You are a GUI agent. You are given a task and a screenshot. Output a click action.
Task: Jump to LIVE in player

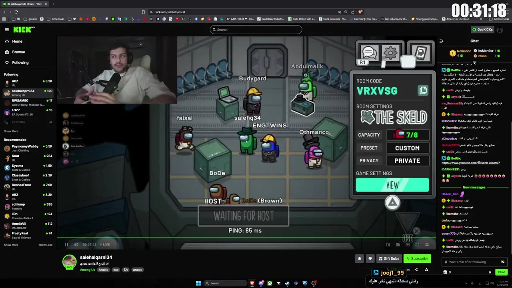(105, 244)
